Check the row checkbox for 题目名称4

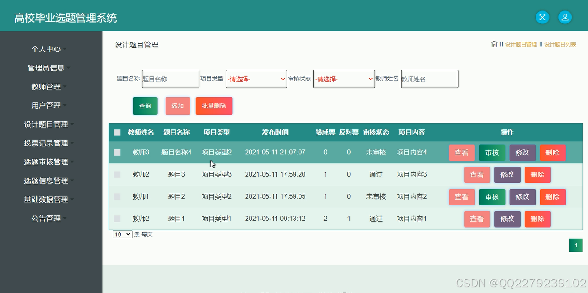(x=117, y=153)
